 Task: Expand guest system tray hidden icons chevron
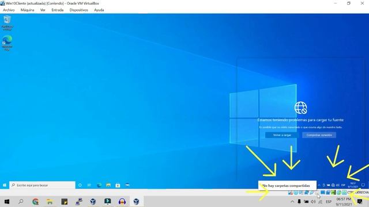(x=319, y=185)
